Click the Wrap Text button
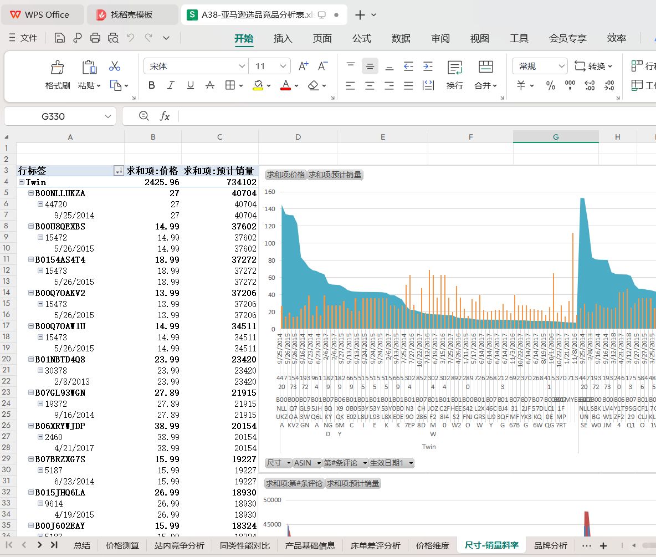 tap(454, 75)
